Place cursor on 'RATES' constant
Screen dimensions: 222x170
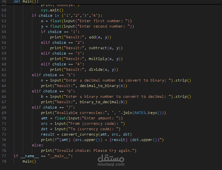140,113
